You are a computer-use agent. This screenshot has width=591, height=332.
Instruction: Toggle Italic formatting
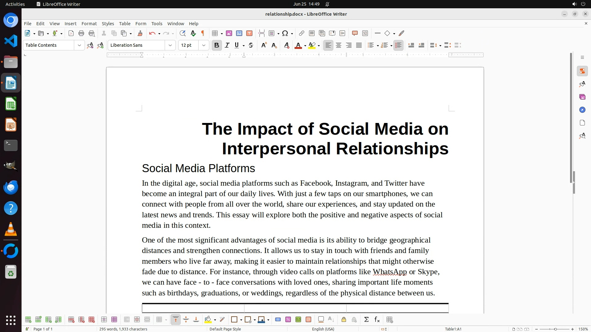[x=227, y=45]
